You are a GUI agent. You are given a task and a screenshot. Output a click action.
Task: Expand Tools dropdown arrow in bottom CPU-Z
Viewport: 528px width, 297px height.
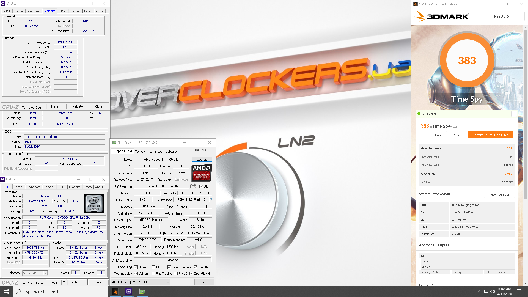64,282
